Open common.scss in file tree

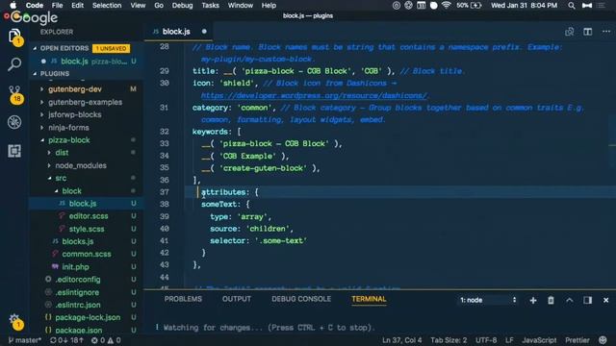pos(86,254)
